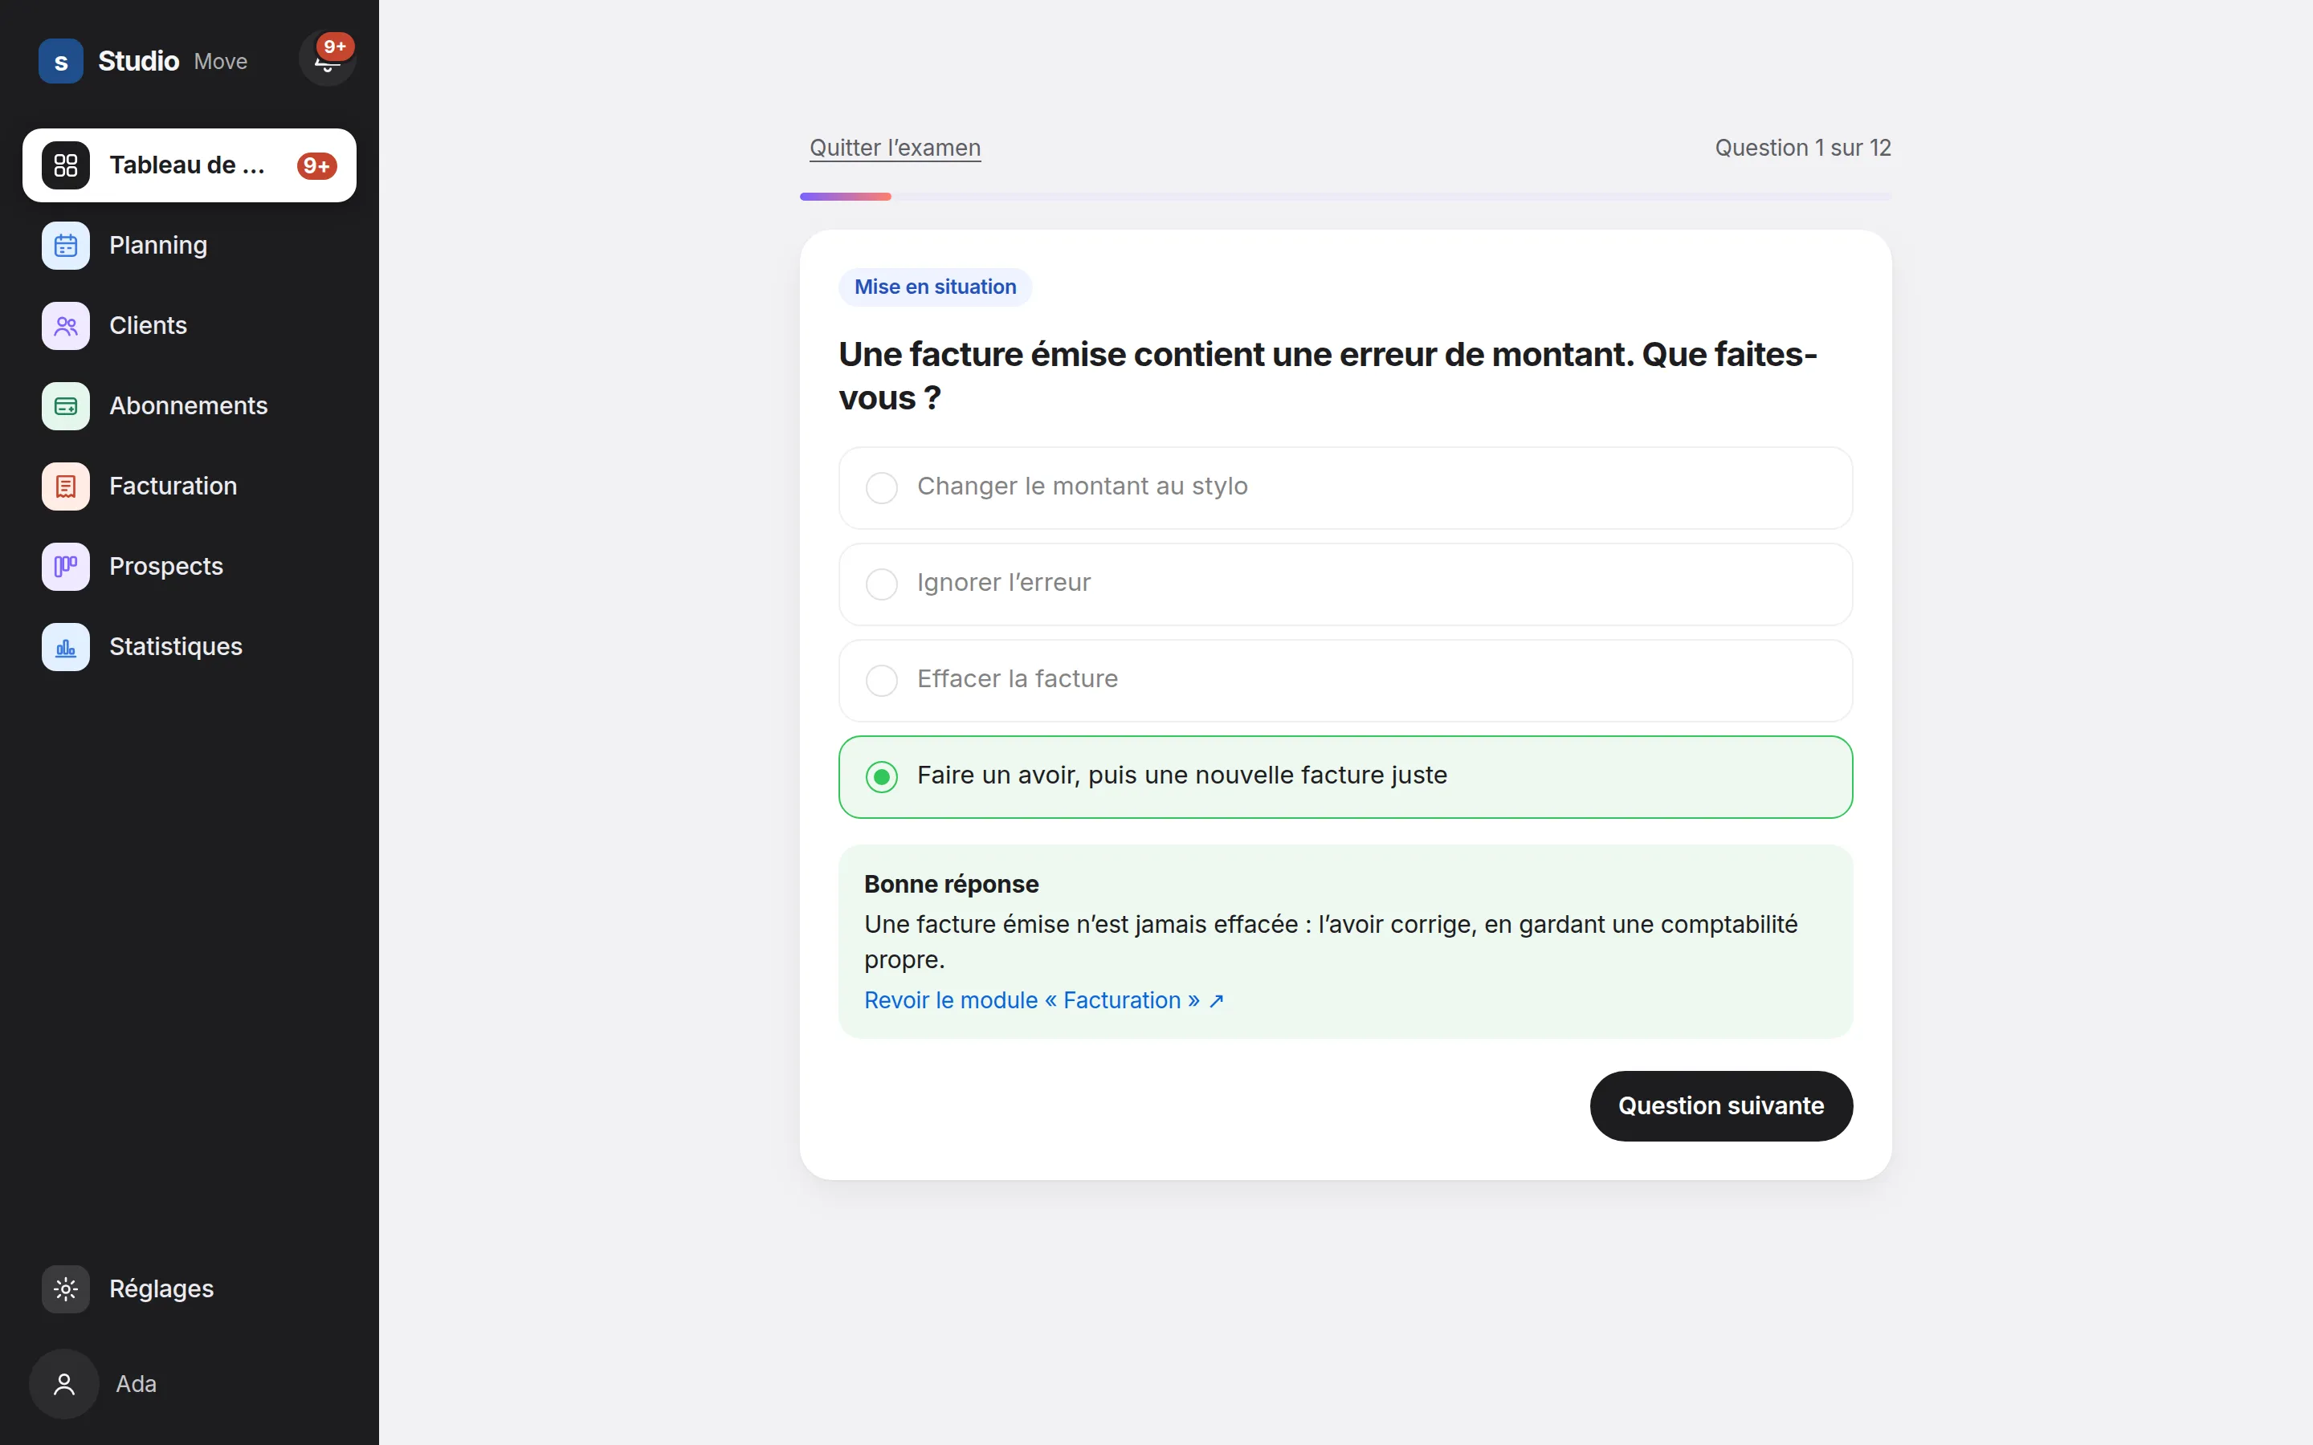Image resolution: width=2313 pixels, height=1445 pixels.
Task: Go to Abonnements section
Action: pyautogui.click(x=188, y=406)
